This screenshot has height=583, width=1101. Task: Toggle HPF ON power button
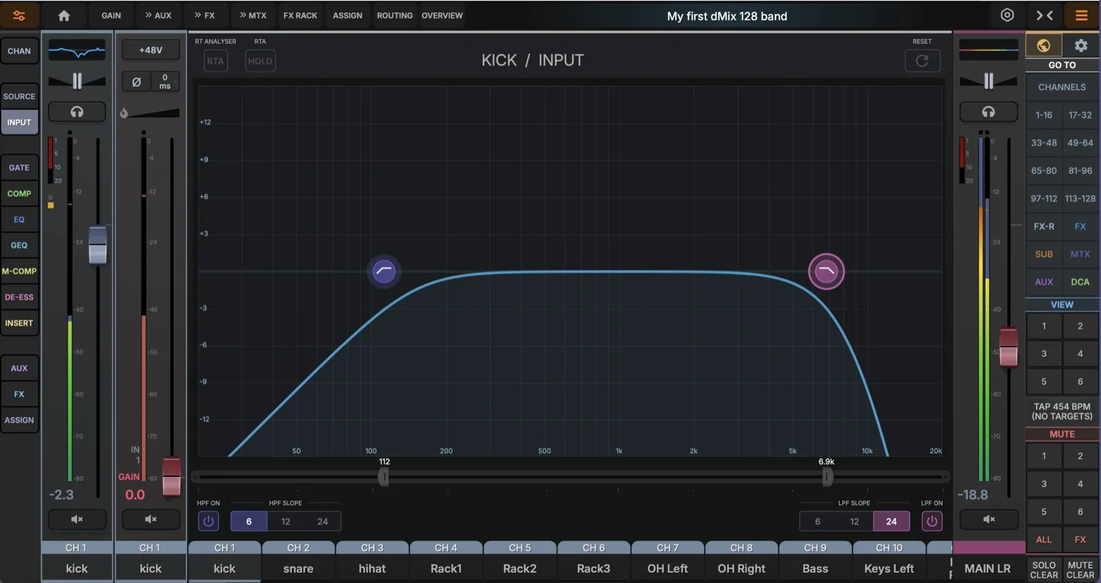[209, 521]
